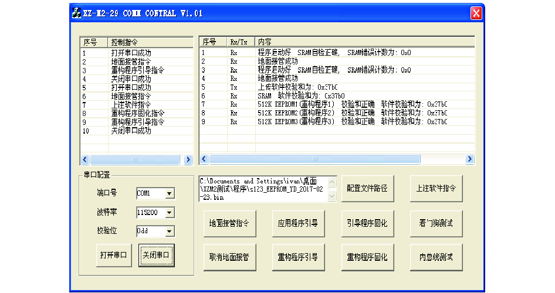Open the 校验位 Odd dropdown
Screen dimensions: 555x293
click(x=169, y=231)
